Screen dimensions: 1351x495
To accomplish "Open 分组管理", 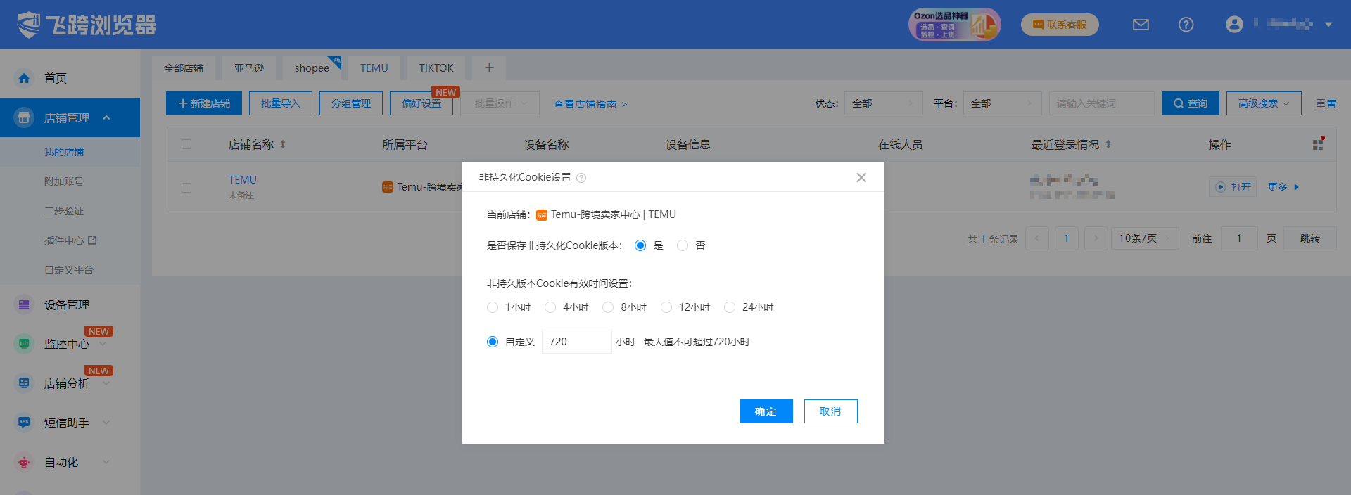I will point(351,103).
